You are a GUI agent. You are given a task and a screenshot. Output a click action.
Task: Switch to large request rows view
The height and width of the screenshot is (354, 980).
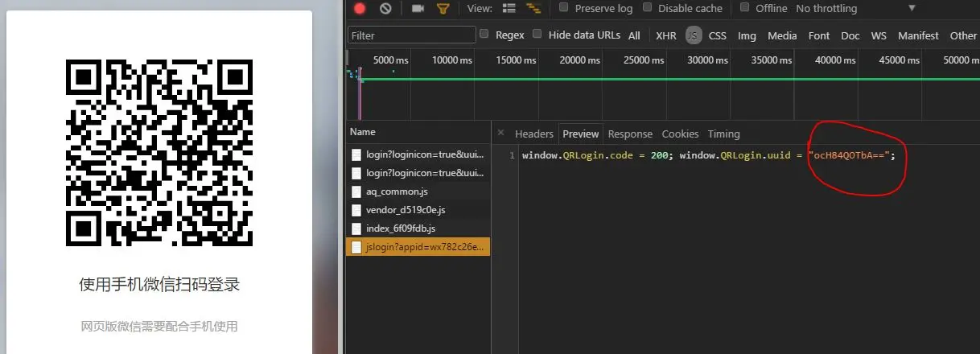pos(509,8)
